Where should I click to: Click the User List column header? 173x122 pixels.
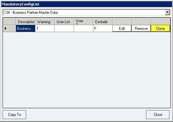pyautogui.click(x=64, y=22)
